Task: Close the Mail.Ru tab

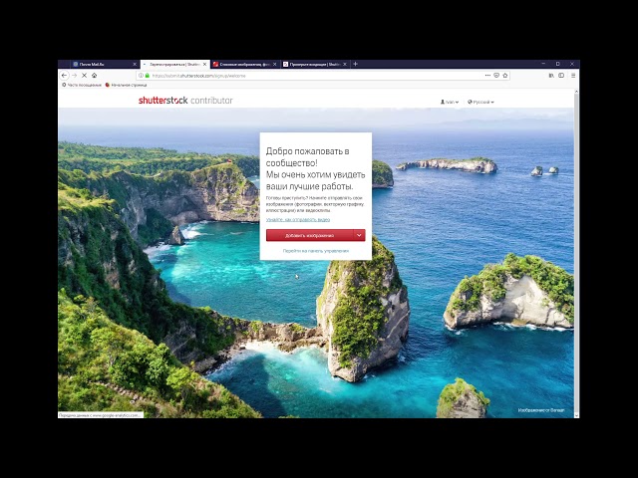Action: 135,64
